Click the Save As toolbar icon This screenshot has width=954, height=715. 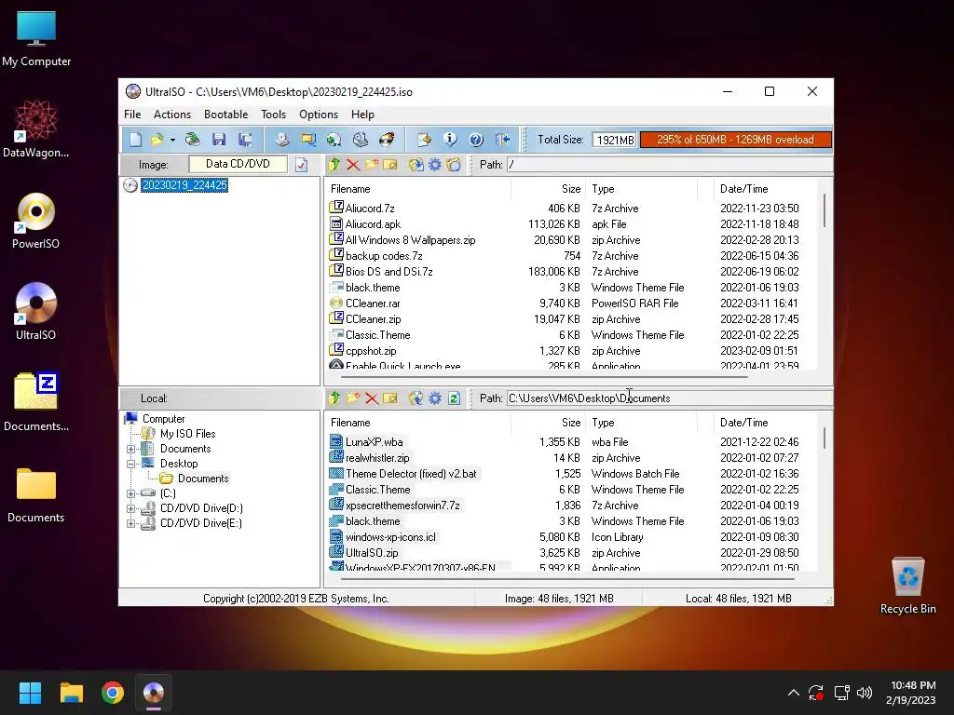pos(245,140)
